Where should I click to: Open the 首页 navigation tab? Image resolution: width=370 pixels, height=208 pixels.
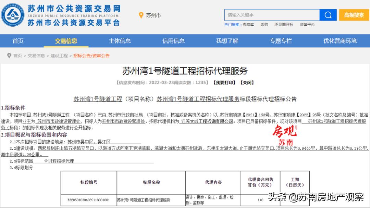tap(18, 41)
